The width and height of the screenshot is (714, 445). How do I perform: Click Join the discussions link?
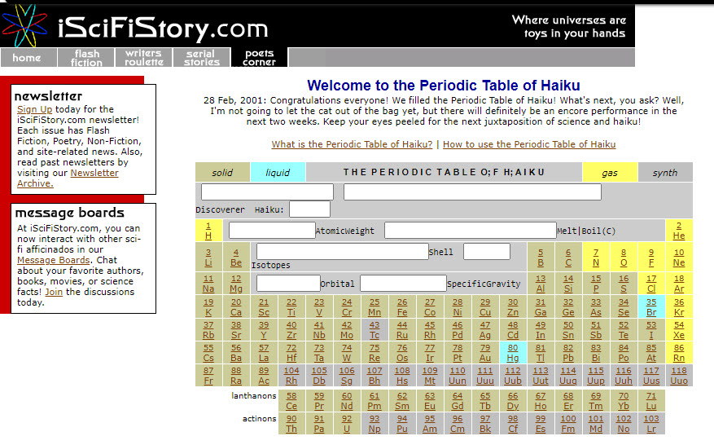pos(54,292)
